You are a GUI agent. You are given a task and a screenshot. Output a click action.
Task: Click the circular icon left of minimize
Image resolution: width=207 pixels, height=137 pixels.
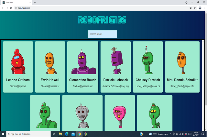[186, 3]
